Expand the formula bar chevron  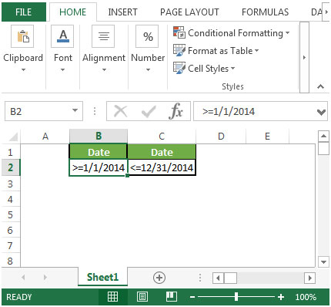321,112
